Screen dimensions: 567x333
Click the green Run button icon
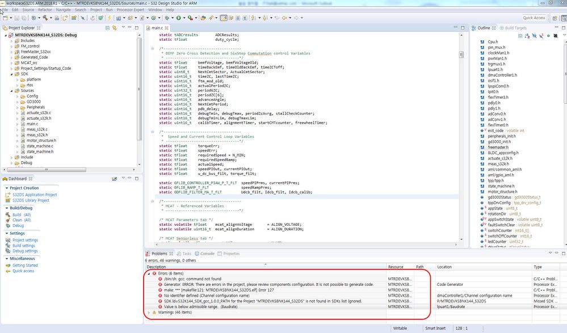[x=178, y=18]
